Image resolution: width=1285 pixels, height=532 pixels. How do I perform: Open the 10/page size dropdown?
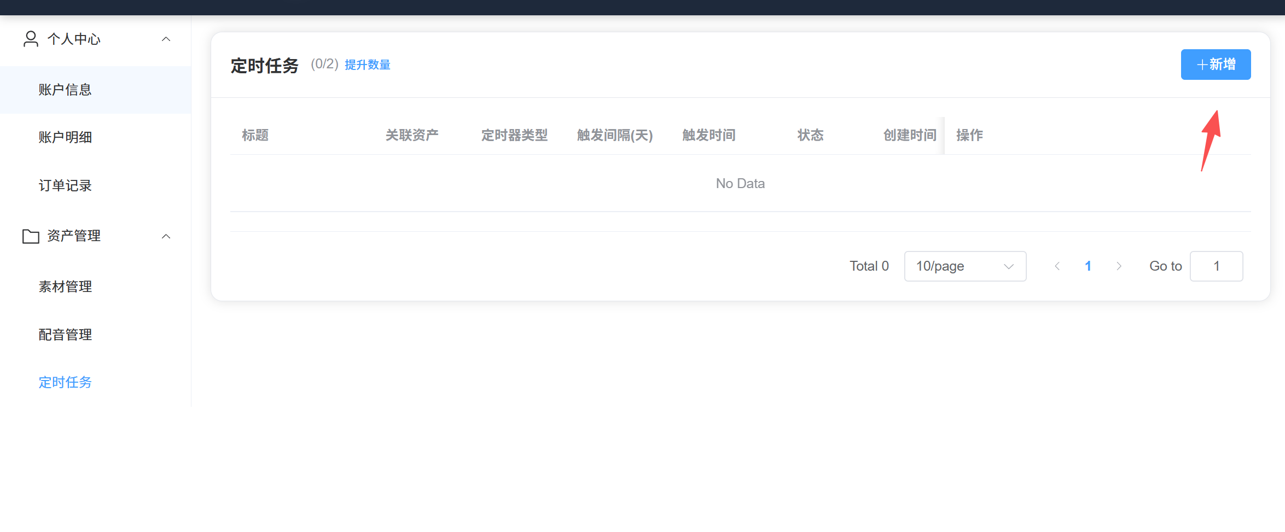[965, 266]
